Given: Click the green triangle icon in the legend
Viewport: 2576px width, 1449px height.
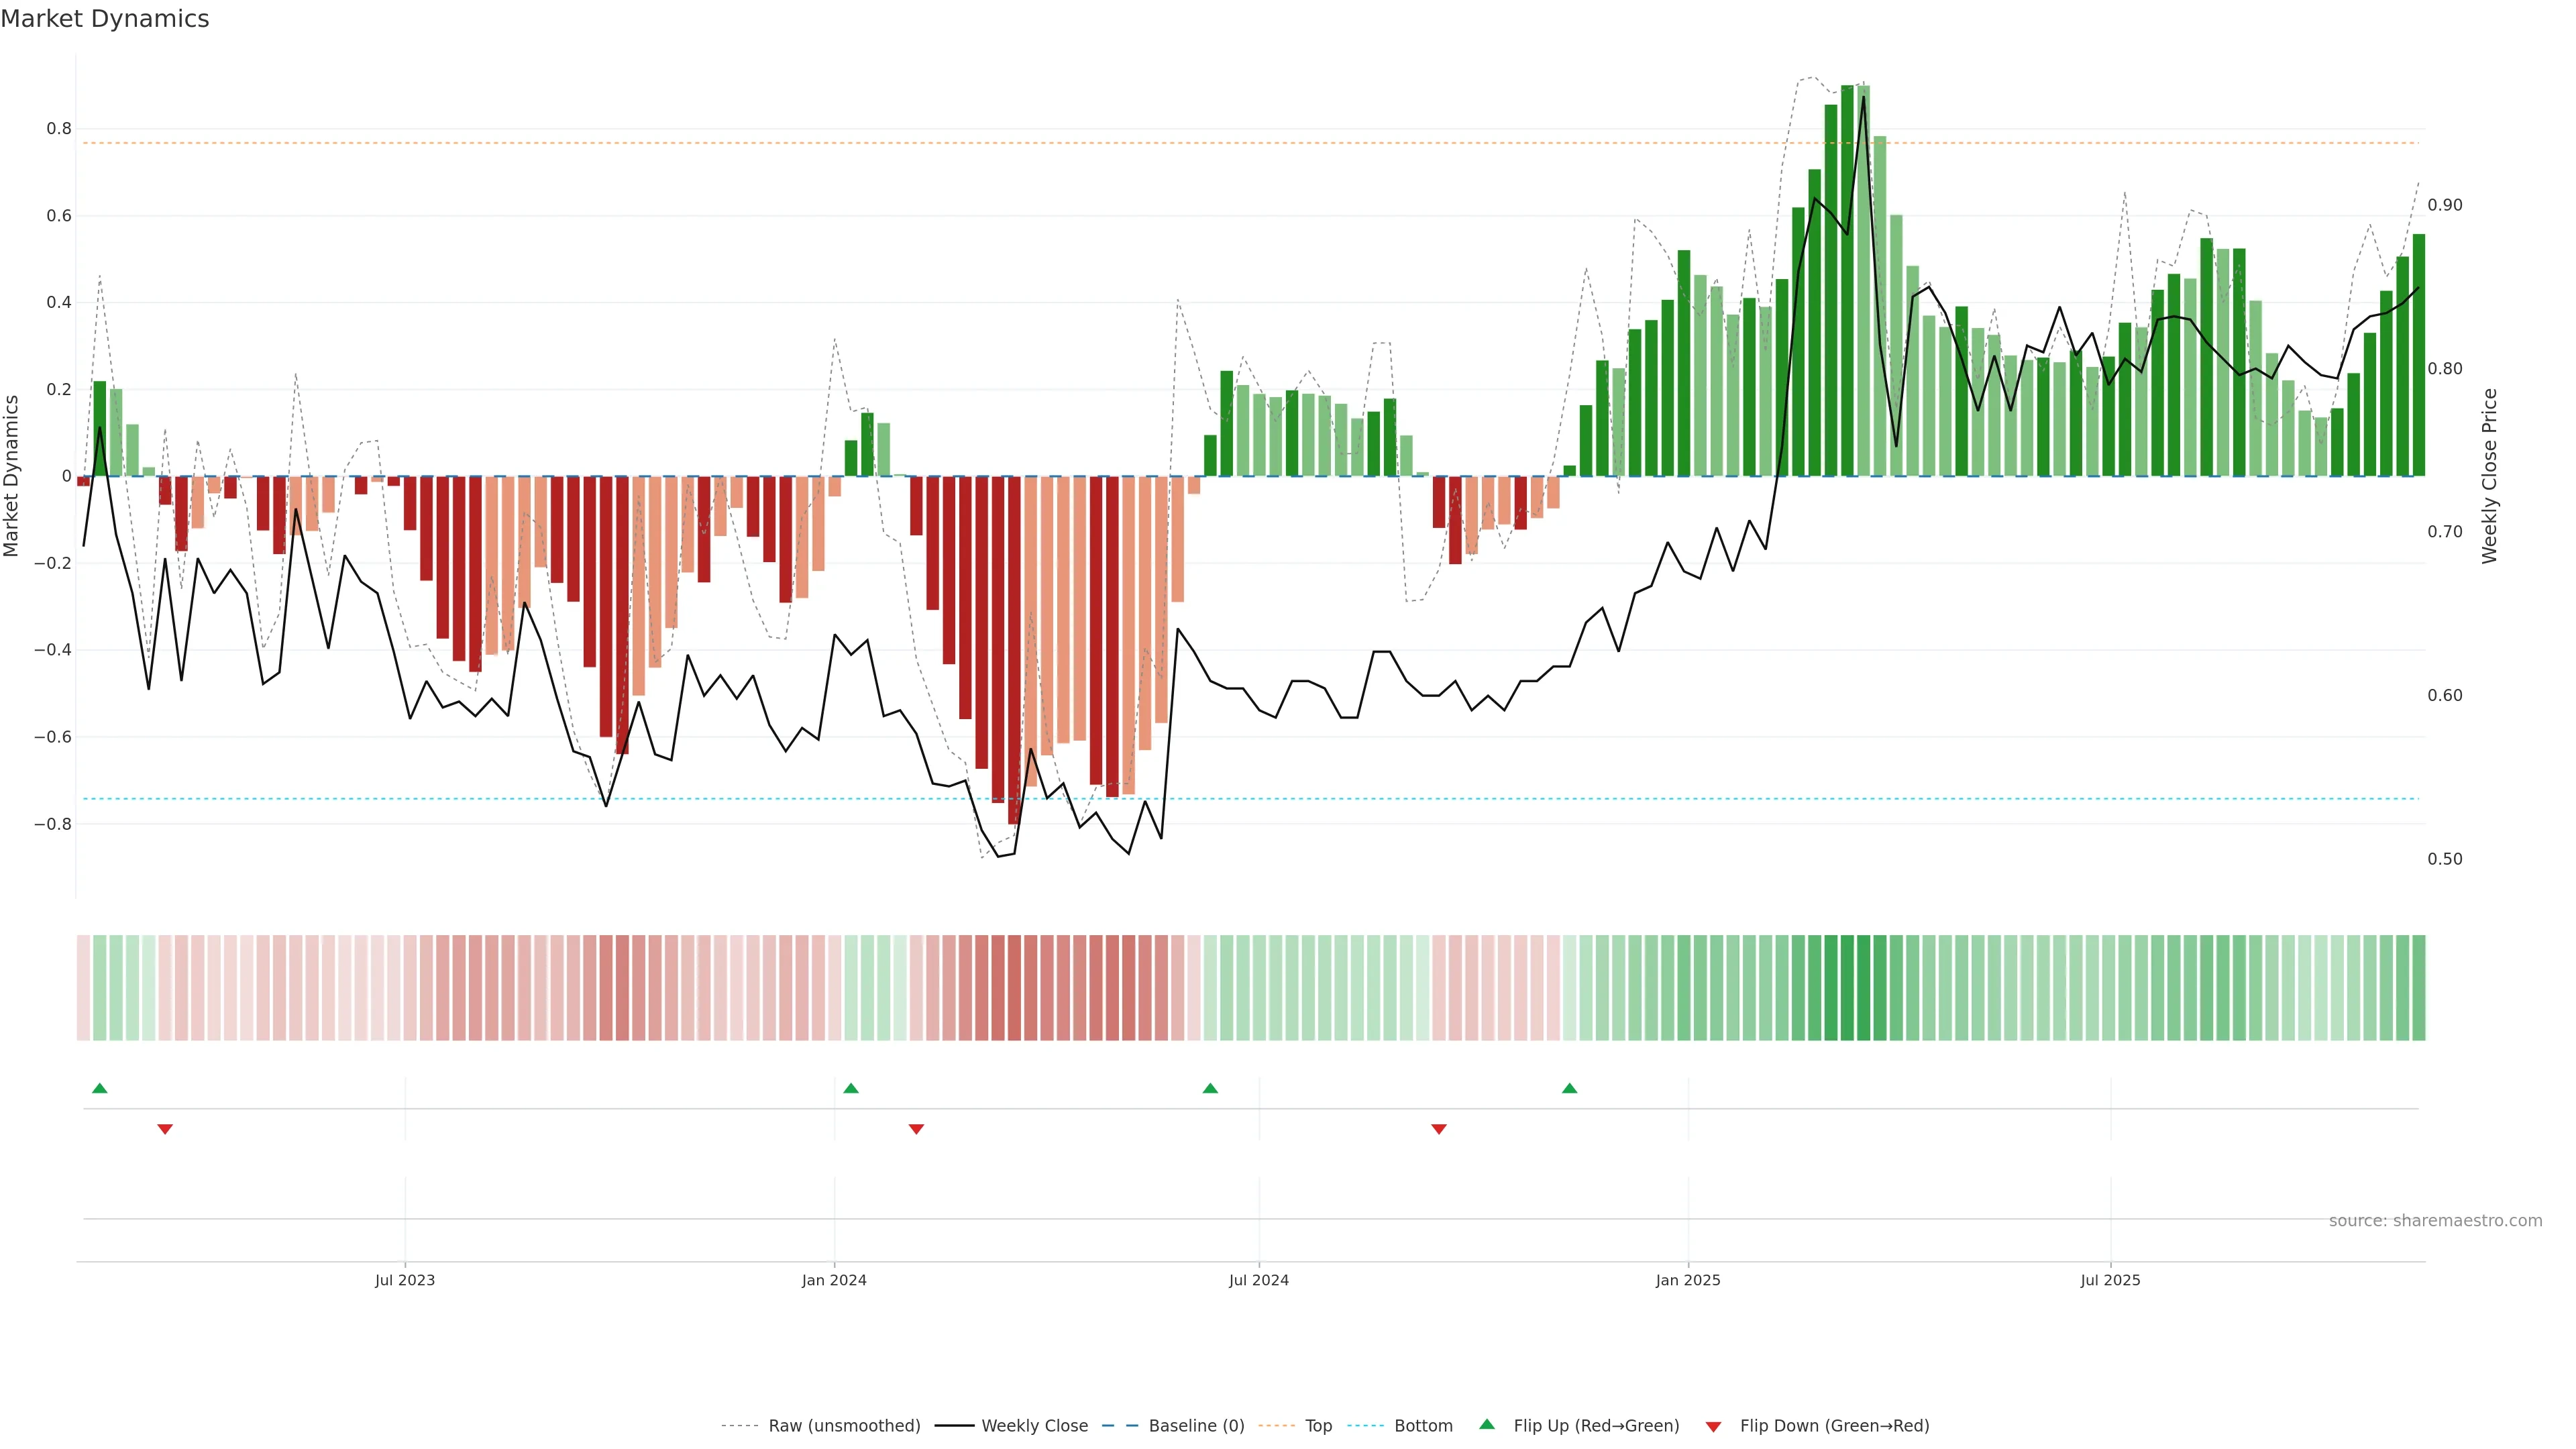Looking at the screenshot, I should (x=1487, y=1424).
